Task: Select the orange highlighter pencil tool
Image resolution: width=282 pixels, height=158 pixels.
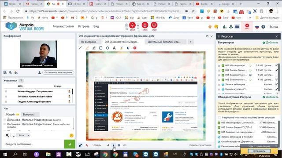Action: pos(87,48)
